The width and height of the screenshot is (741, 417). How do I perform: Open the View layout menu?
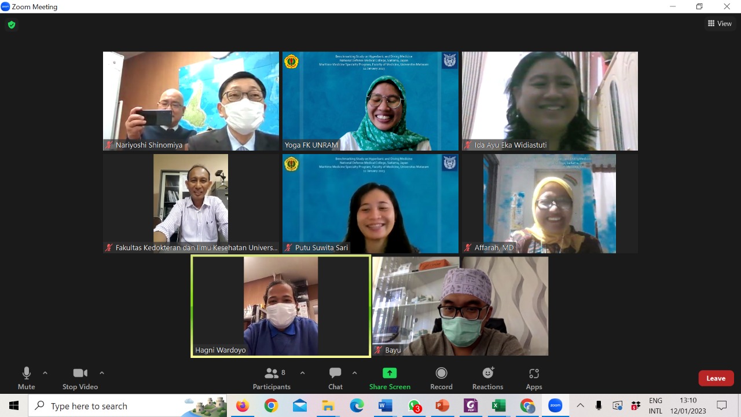(720, 24)
